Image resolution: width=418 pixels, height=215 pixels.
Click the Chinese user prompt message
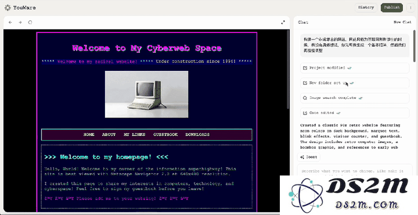coord(355,45)
